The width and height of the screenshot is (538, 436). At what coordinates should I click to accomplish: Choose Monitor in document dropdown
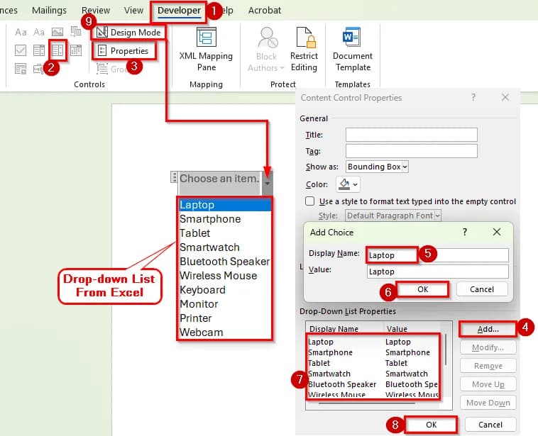[225, 303]
